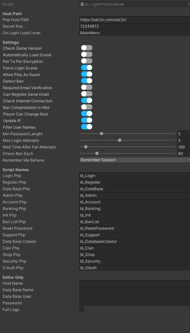The height and width of the screenshot is (333, 190).
Task: Focus the Secret Key input field
Action: [135, 26]
